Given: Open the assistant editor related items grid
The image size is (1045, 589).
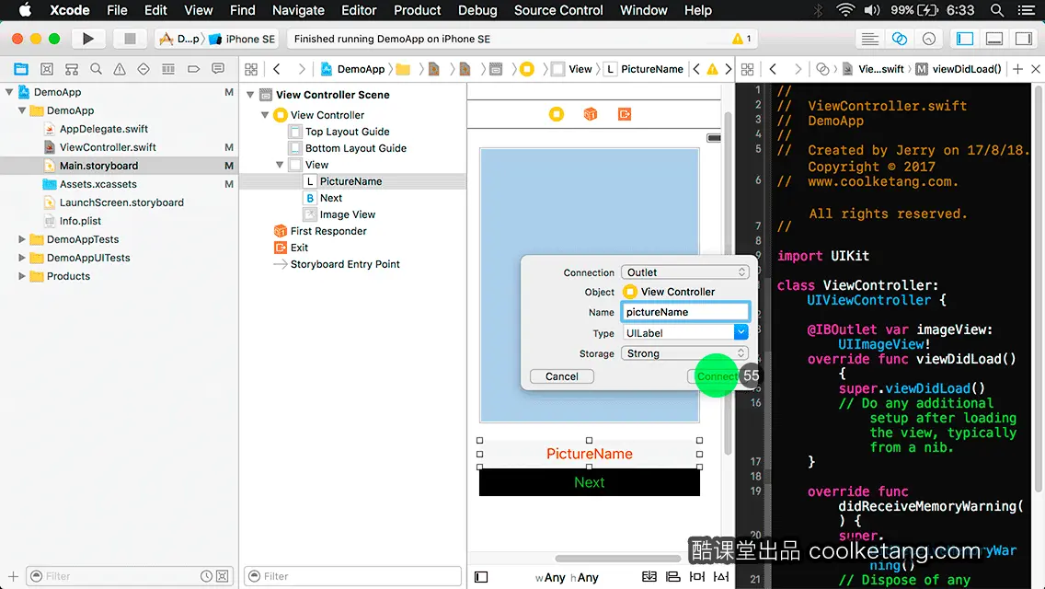Looking at the screenshot, I should point(748,69).
